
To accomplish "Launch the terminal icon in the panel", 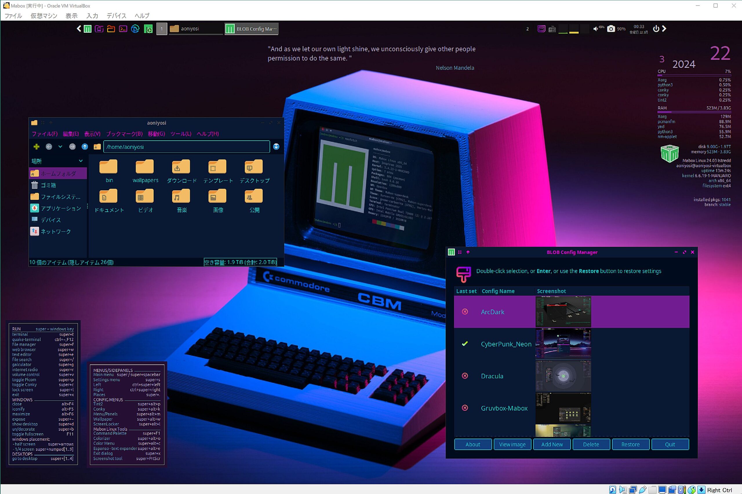I will [x=123, y=29].
